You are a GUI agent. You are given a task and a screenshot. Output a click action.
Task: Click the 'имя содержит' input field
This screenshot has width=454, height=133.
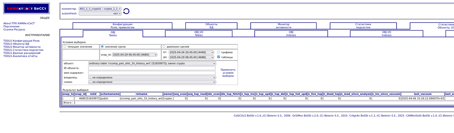pos(152,73)
